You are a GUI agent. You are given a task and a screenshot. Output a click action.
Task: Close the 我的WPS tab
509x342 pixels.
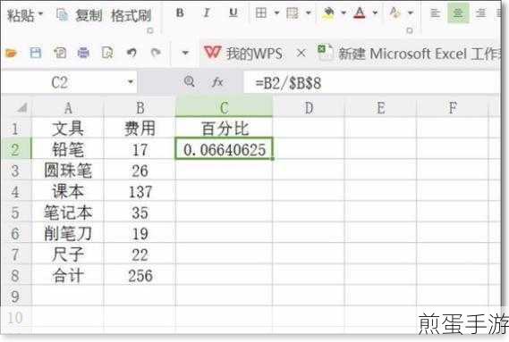coord(301,53)
